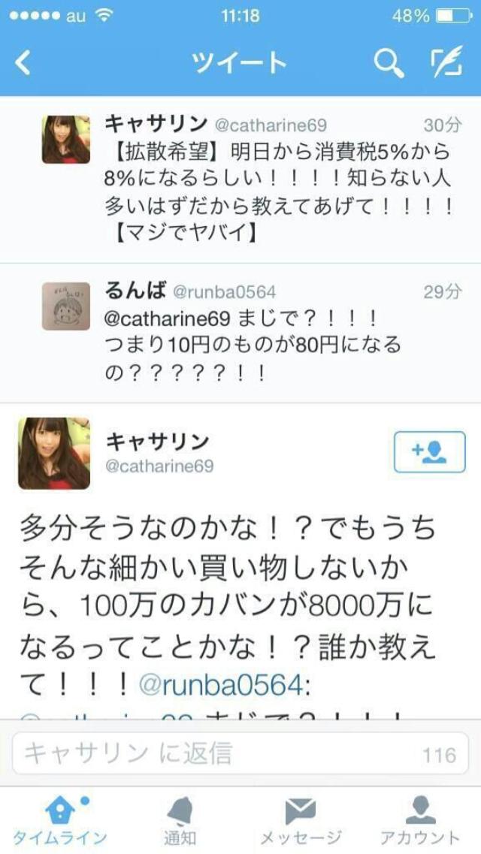Image resolution: width=481 pixels, height=854 pixels.
Task: Open the メッセージ tab
Action: coord(301,821)
